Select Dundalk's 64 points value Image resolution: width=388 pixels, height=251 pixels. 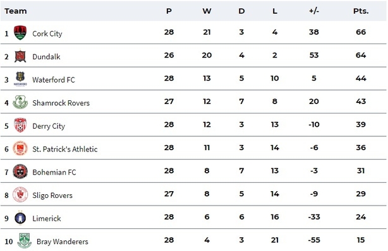(x=361, y=55)
